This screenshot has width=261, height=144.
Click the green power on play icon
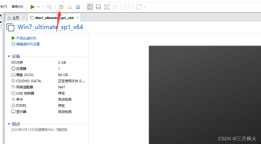click(x=33, y=7)
